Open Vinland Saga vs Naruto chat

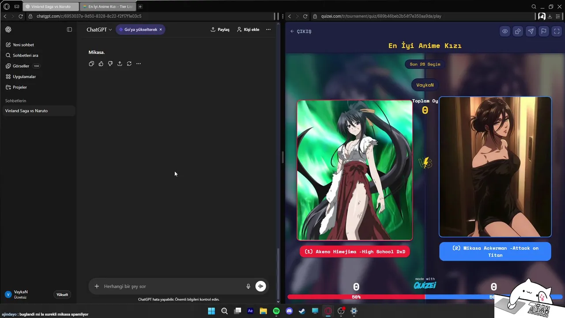click(38, 111)
